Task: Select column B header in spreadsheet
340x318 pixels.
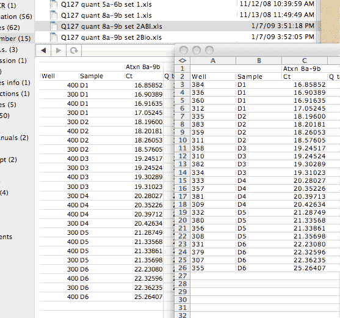Action: (x=259, y=61)
